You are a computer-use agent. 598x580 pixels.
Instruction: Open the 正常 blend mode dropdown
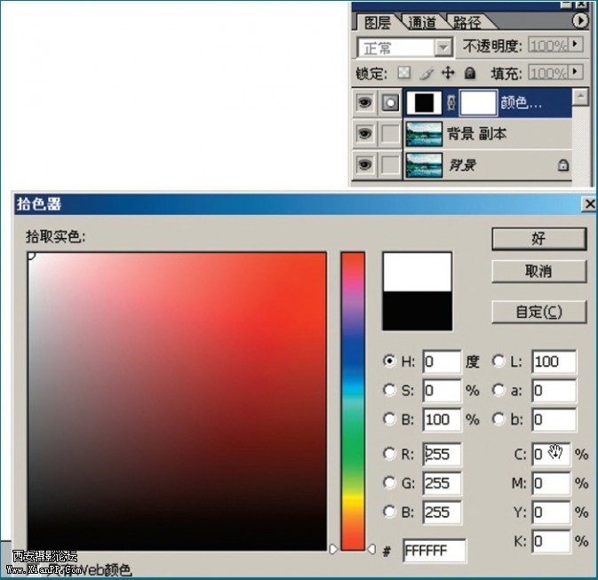[x=443, y=48]
